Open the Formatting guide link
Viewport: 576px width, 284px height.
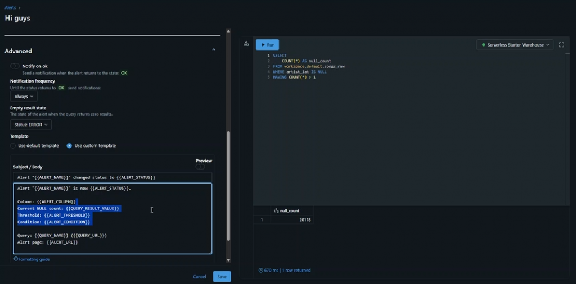(34, 259)
